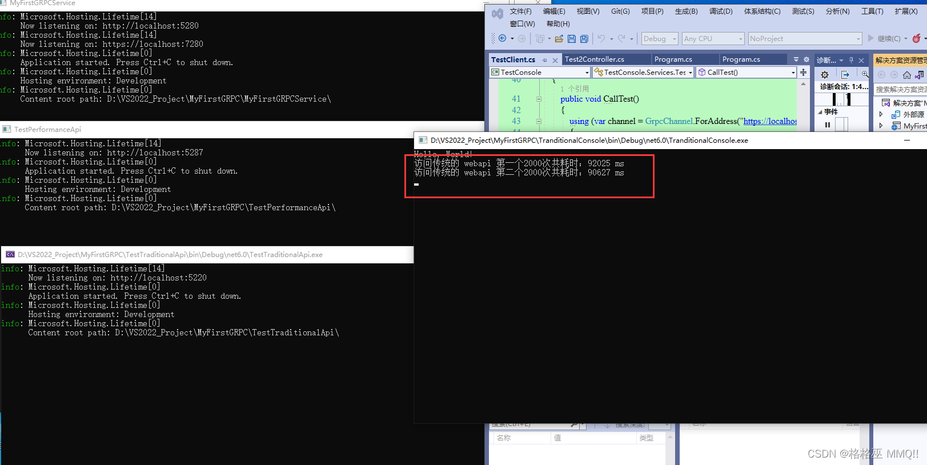Click the Visual Studio logo icon

pos(497,13)
